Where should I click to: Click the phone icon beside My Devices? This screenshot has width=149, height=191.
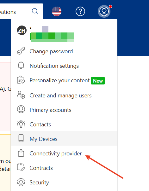[21, 138]
